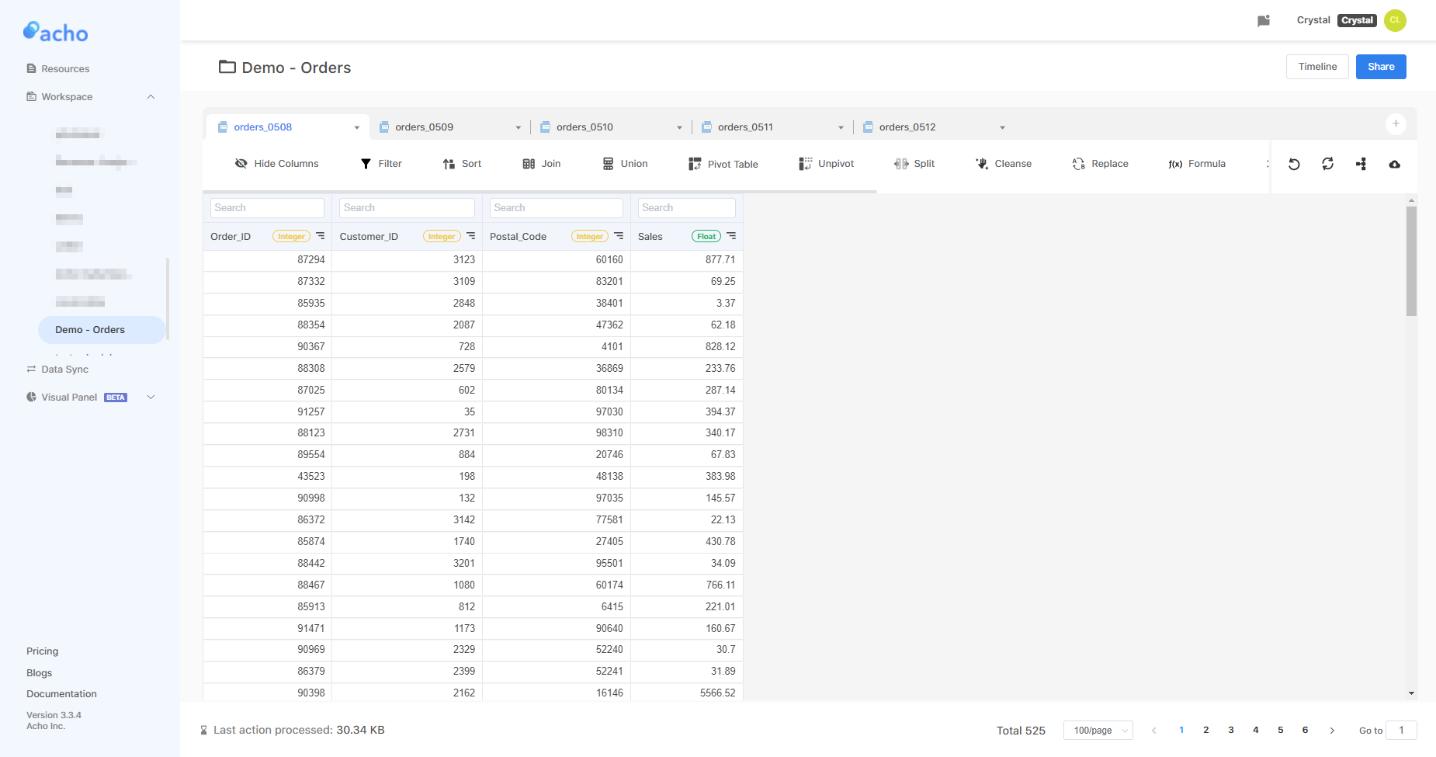Viewport: 1436px width, 757px height.
Task: Select the Hide Columns tool
Action: (276, 163)
